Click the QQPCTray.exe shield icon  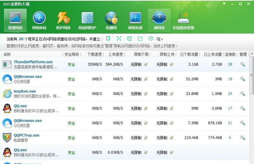pos(7,138)
